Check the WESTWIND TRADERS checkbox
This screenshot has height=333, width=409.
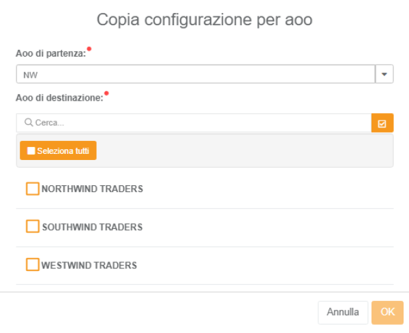(x=33, y=265)
